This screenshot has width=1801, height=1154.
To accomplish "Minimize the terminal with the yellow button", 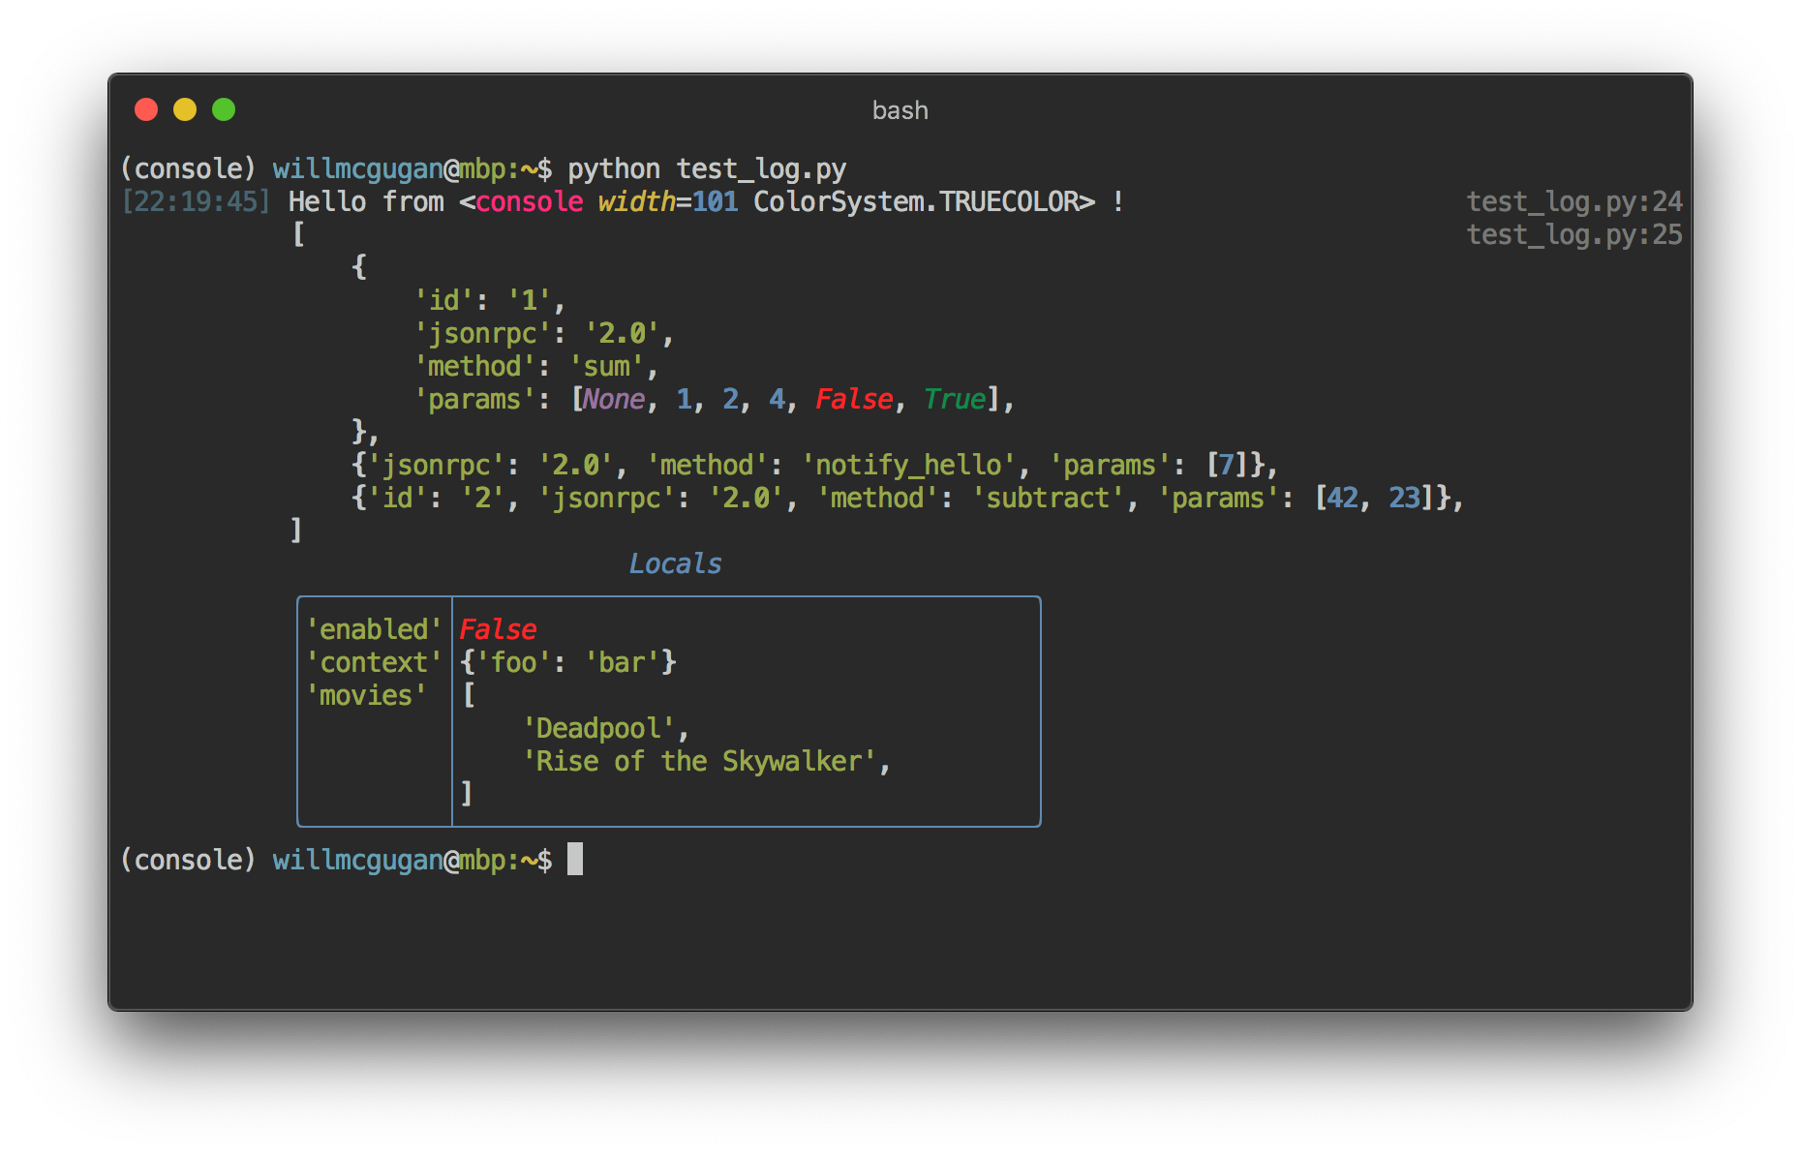I will tap(185, 109).
